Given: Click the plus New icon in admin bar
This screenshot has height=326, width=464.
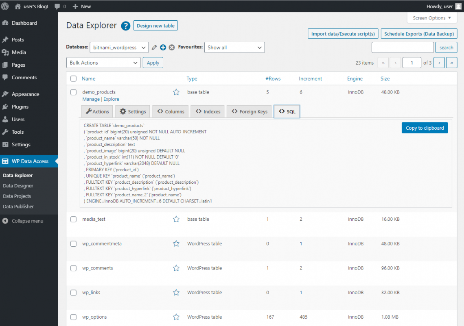Looking at the screenshot, I should tap(75, 6).
